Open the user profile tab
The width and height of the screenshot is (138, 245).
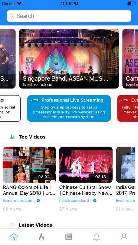pos(124,237)
